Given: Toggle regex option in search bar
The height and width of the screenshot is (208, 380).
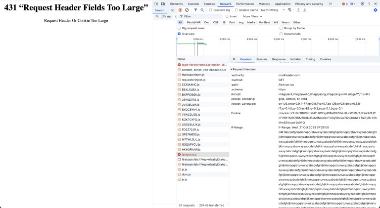Looking at the screenshot, I should (164, 16).
